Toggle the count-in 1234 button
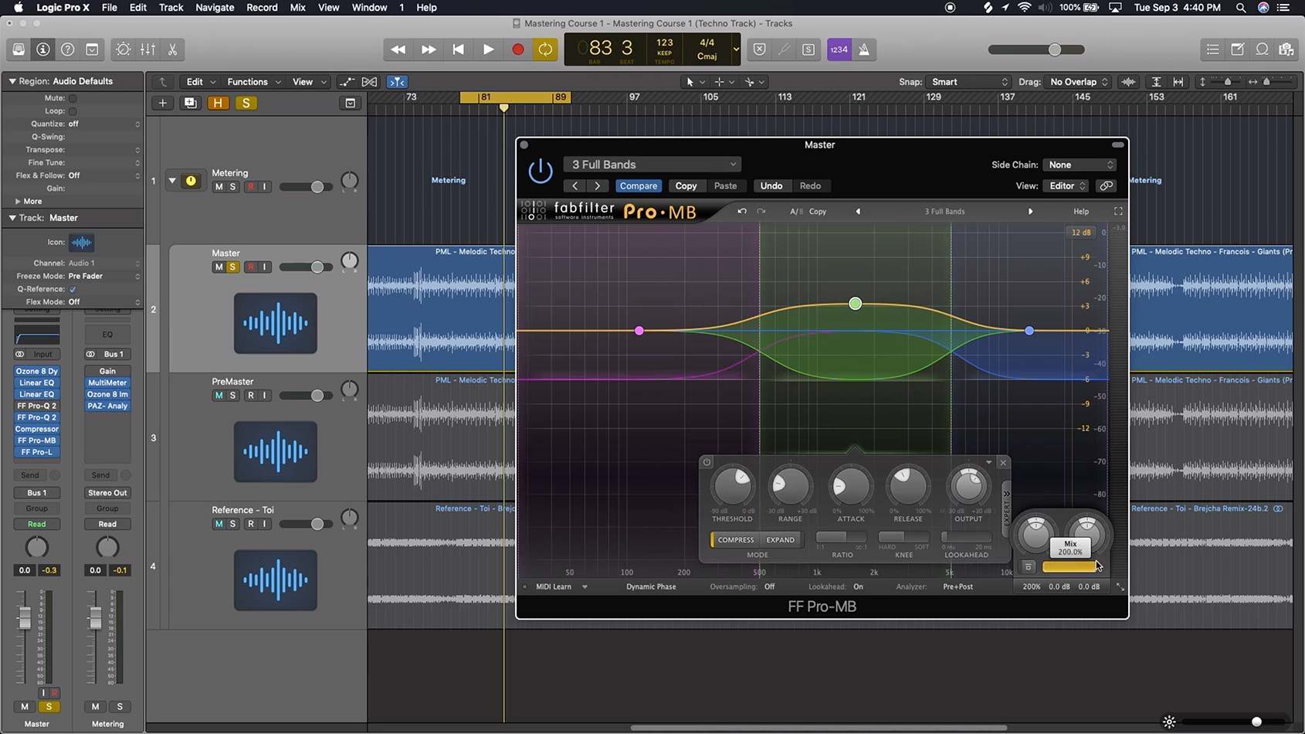Image resolution: width=1305 pixels, height=734 pixels. tap(839, 49)
